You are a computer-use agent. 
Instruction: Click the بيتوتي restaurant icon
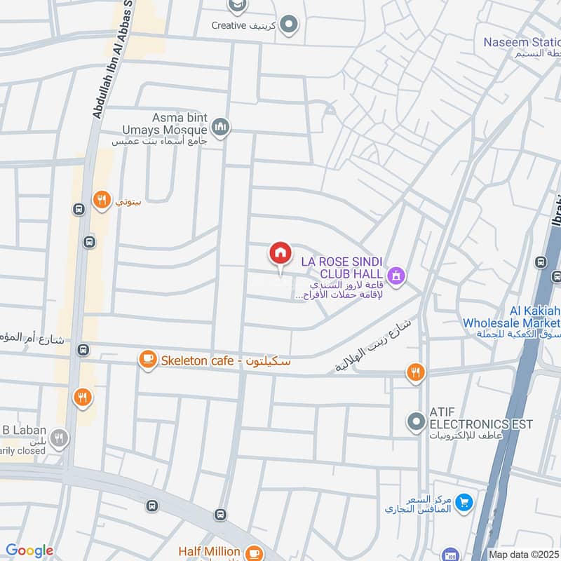pos(102,201)
